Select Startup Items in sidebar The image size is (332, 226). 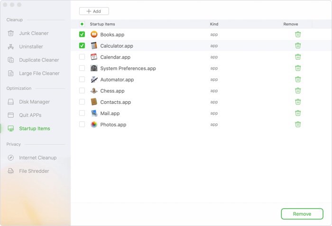tap(34, 129)
